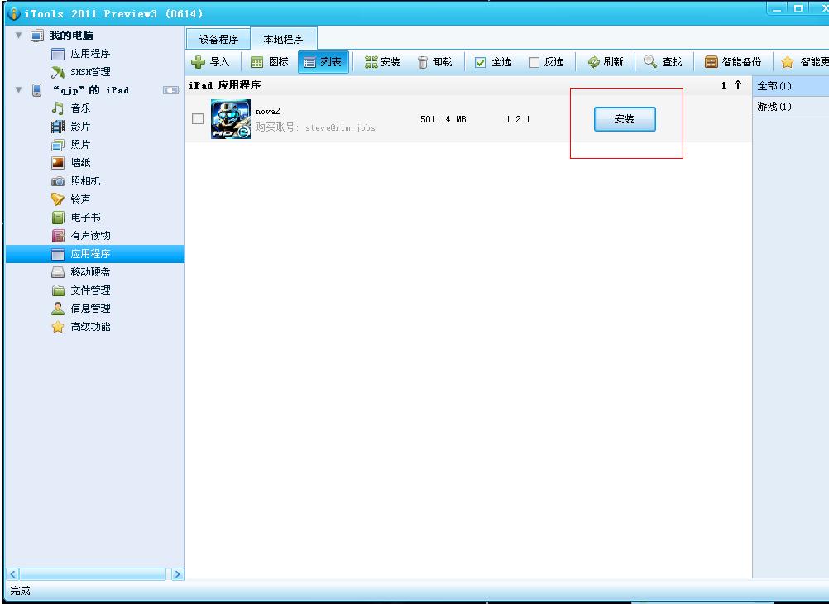Click the 导入 (Import) plus icon
This screenshot has height=604, width=829.
pyautogui.click(x=199, y=62)
